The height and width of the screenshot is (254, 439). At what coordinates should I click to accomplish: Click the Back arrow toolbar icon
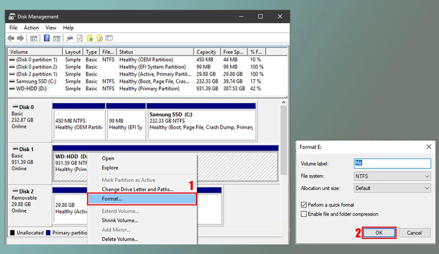11,38
